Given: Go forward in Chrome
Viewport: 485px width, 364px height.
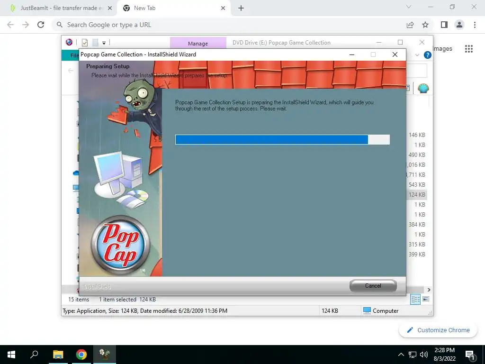Looking at the screenshot, I should coord(26,25).
